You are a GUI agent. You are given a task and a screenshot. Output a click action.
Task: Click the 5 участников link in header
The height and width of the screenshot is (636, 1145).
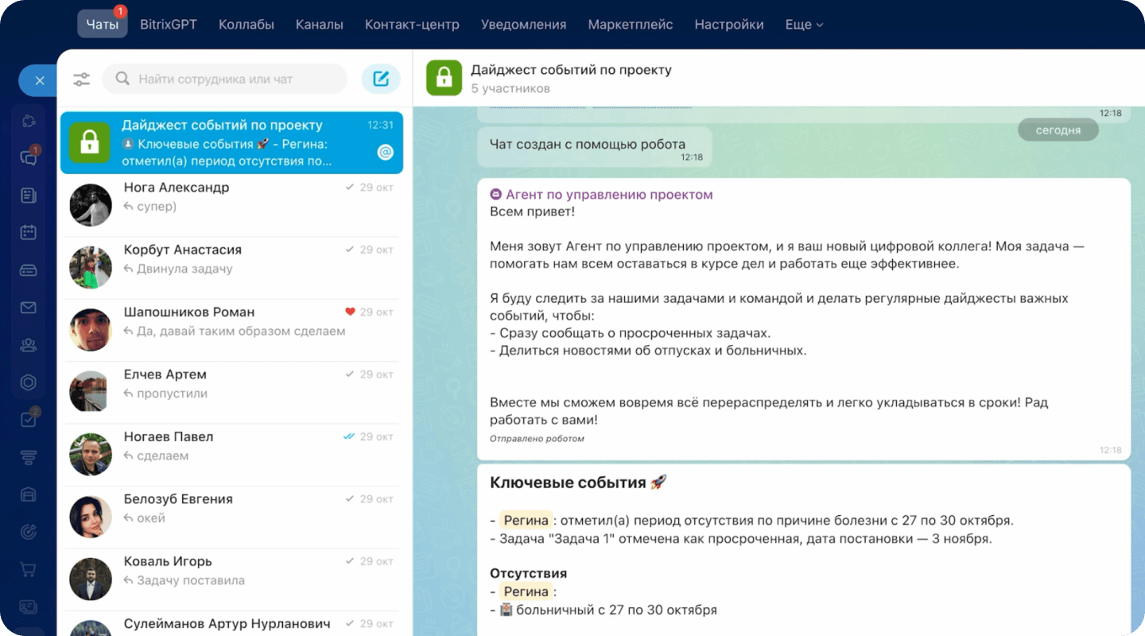click(510, 88)
